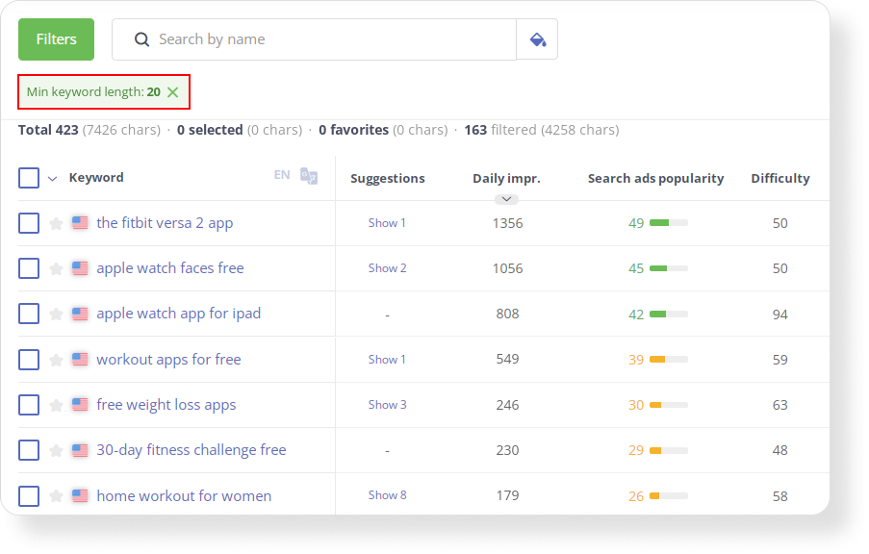Screen dimensions: 869x554
Task: Click the paint bucket highlight icon
Action: coord(537,39)
